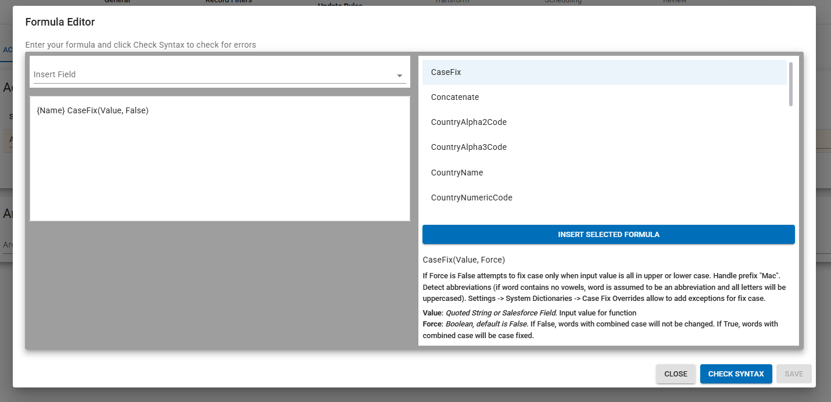Select the Concatenate formula
The image size is (831, 402).
pyautogui.click(x=604, y=97)
